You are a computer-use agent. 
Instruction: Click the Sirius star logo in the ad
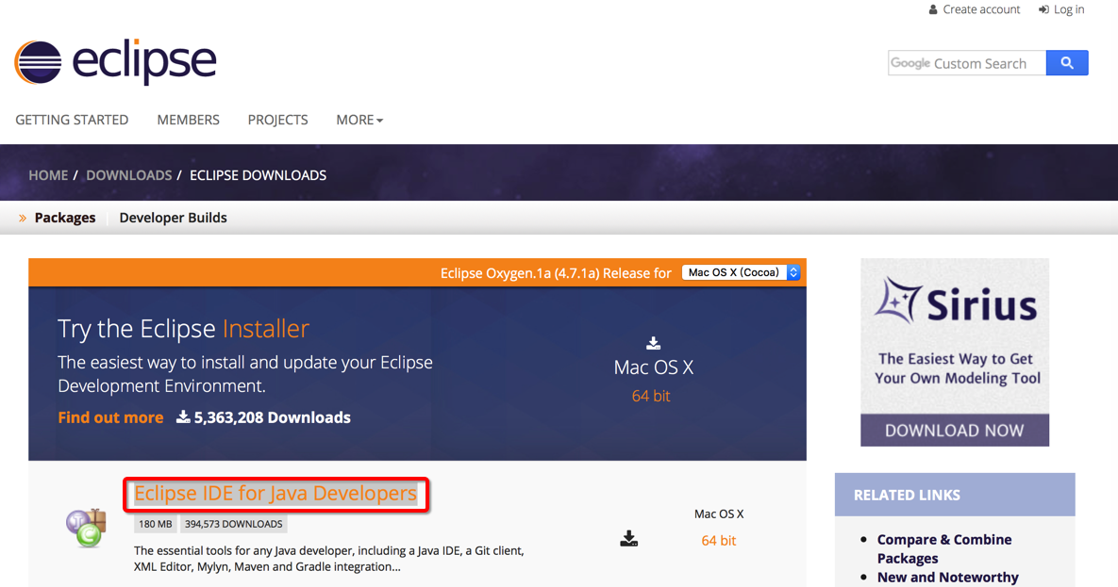coord(896,301)
